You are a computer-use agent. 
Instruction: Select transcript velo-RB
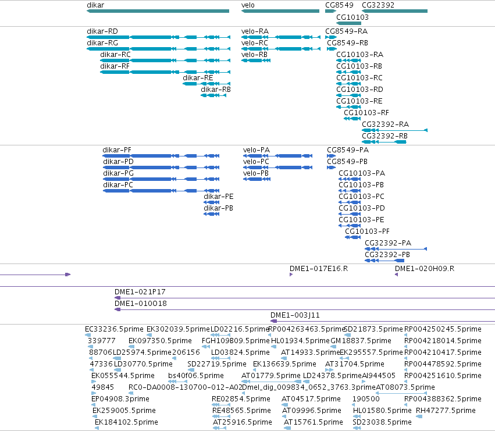[x=256, y=60]
